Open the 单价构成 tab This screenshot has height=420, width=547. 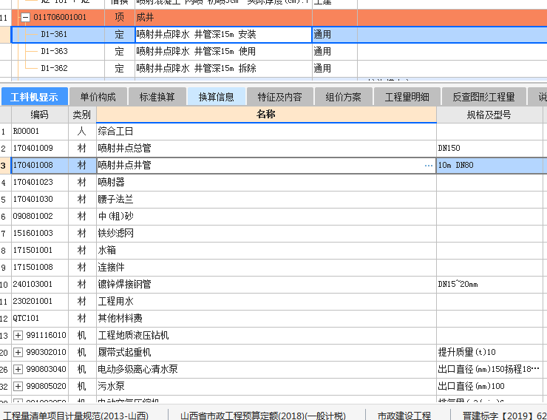tap(98, 97)
